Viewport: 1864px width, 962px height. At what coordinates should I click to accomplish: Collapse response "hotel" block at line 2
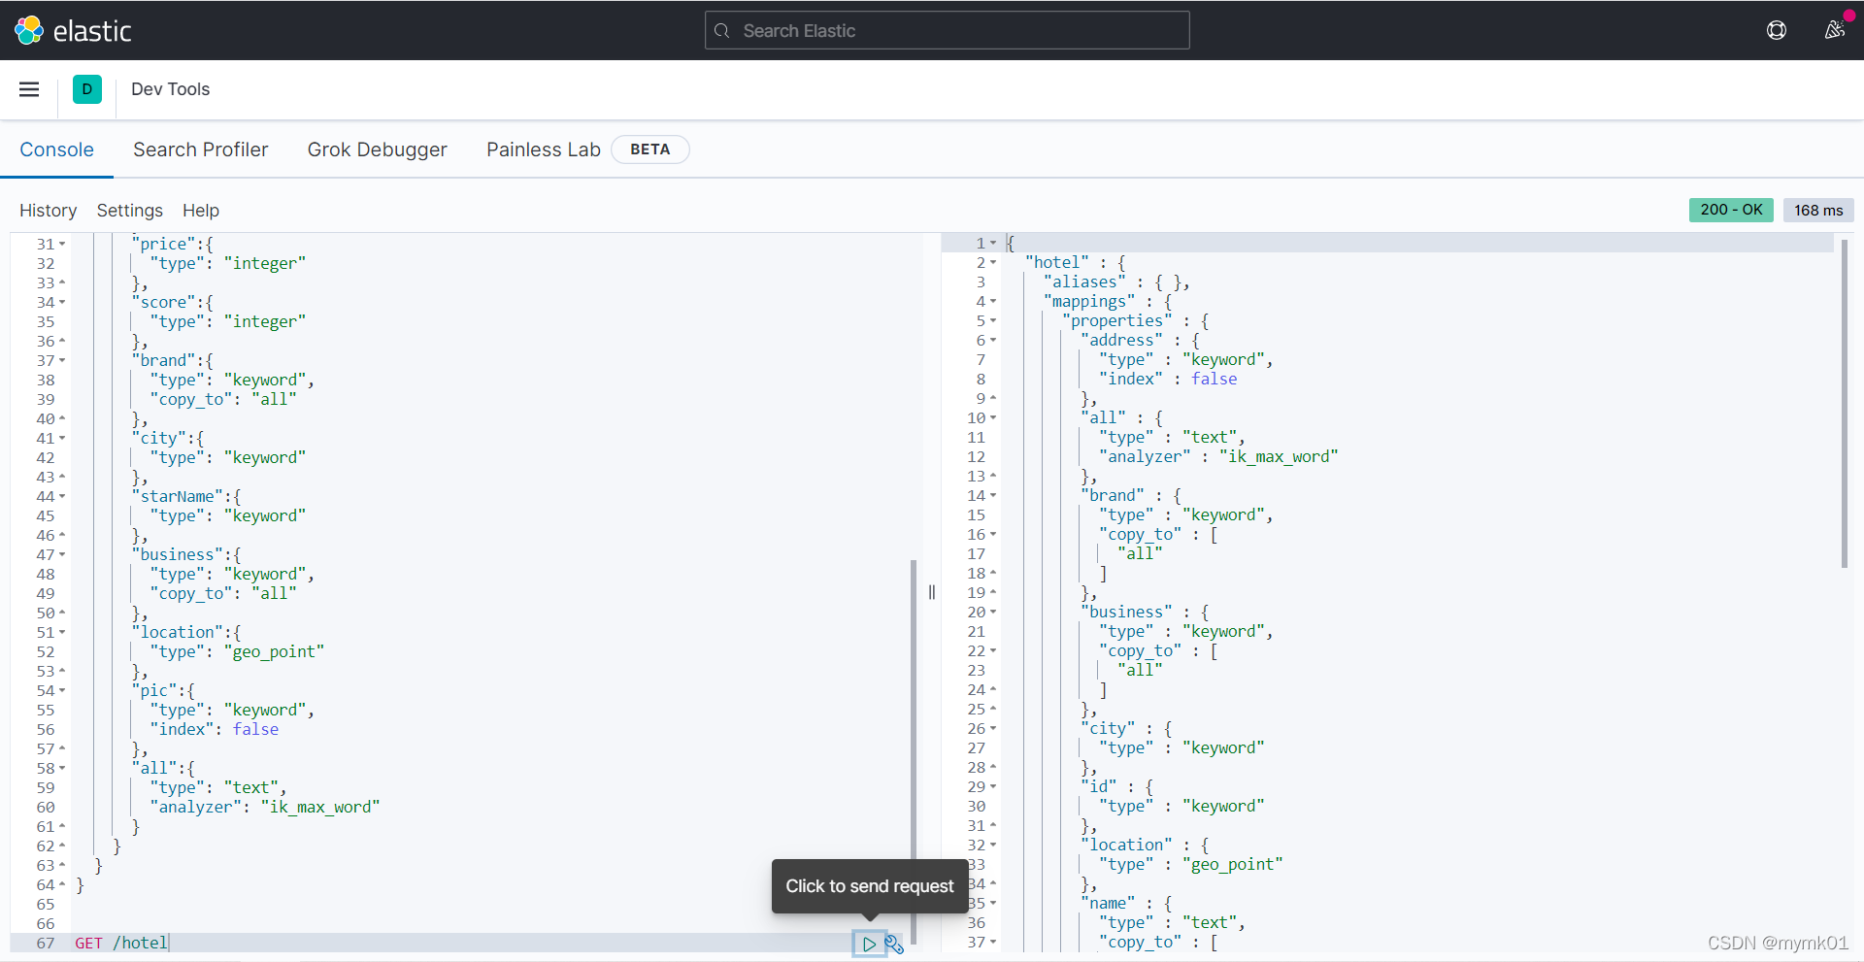993,263
